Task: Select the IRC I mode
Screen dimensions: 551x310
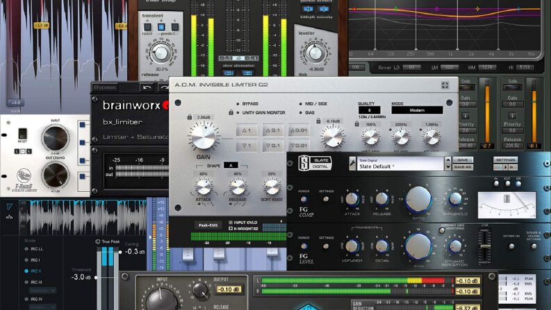Action: 26,260
